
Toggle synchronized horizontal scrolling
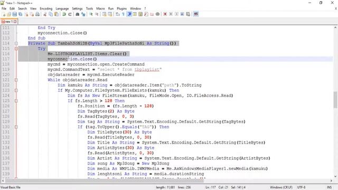(110, 14)
